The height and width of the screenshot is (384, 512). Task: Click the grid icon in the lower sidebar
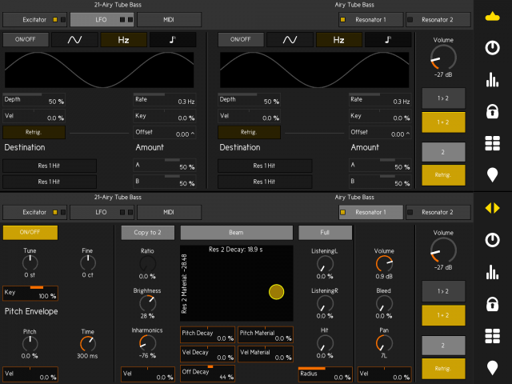494,334
